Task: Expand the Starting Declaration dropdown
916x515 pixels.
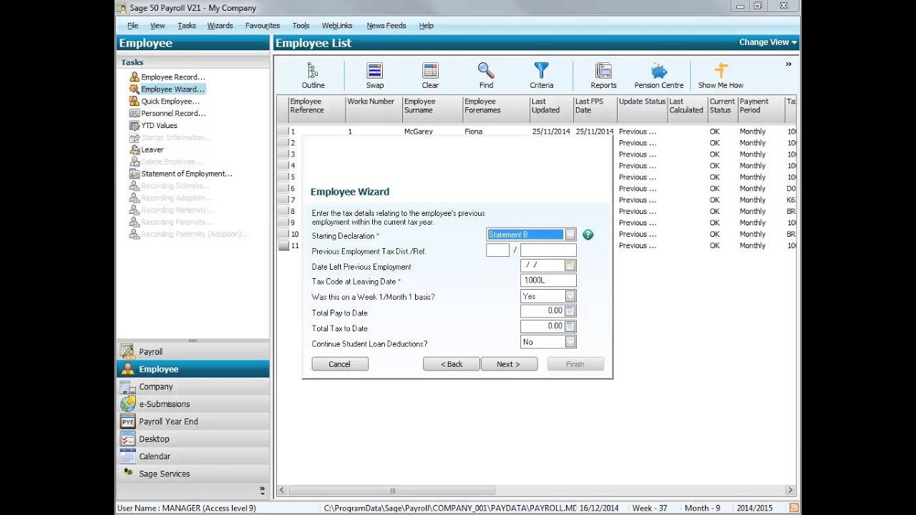Action: point(570,235)
